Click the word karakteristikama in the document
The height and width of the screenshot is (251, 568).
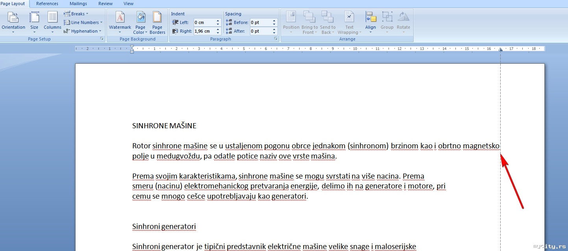point(207,176)
